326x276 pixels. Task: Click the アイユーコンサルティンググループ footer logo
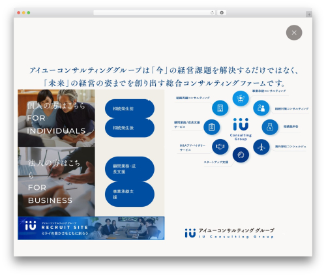(230, 233)
